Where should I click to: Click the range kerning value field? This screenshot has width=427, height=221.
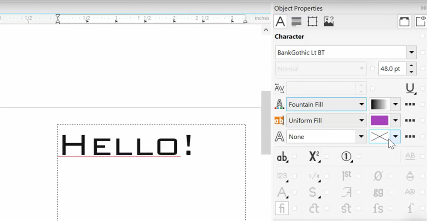[x=322, y=88]
